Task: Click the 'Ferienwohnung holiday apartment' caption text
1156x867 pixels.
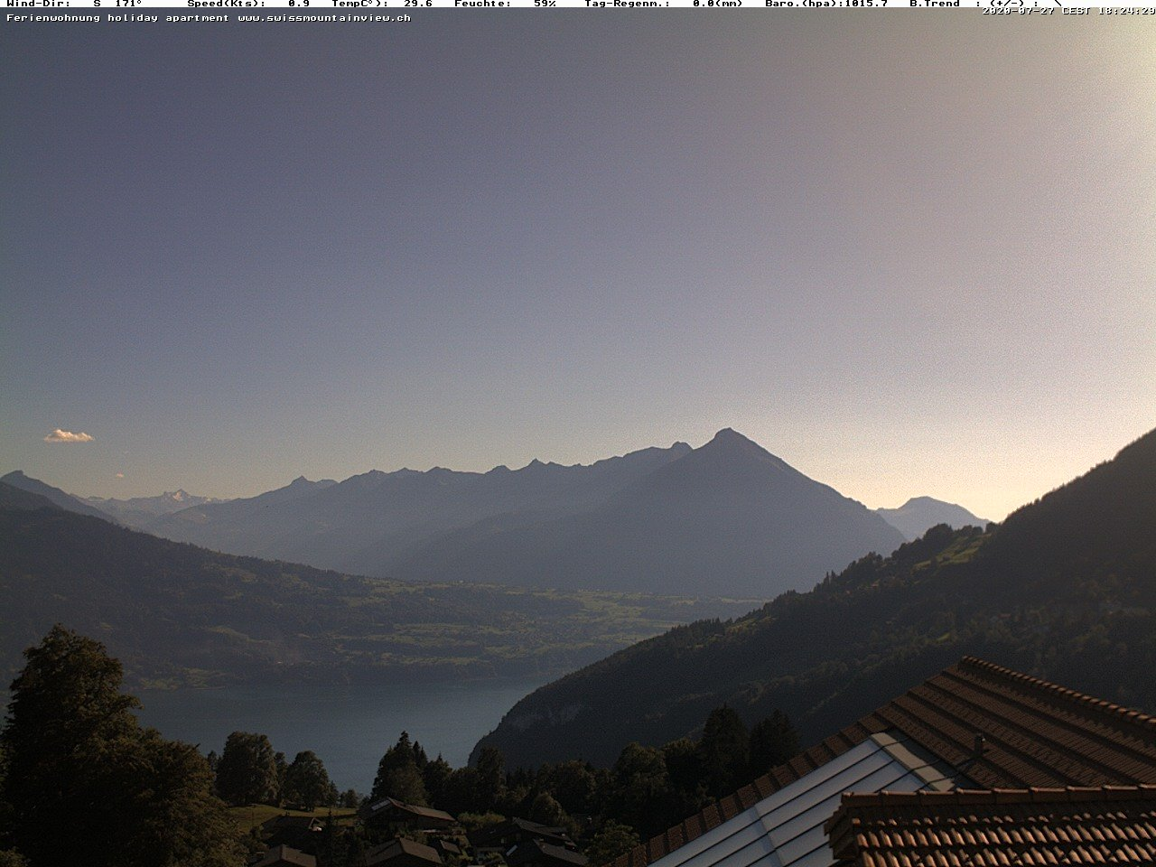Action: click(x=117, y=17)
